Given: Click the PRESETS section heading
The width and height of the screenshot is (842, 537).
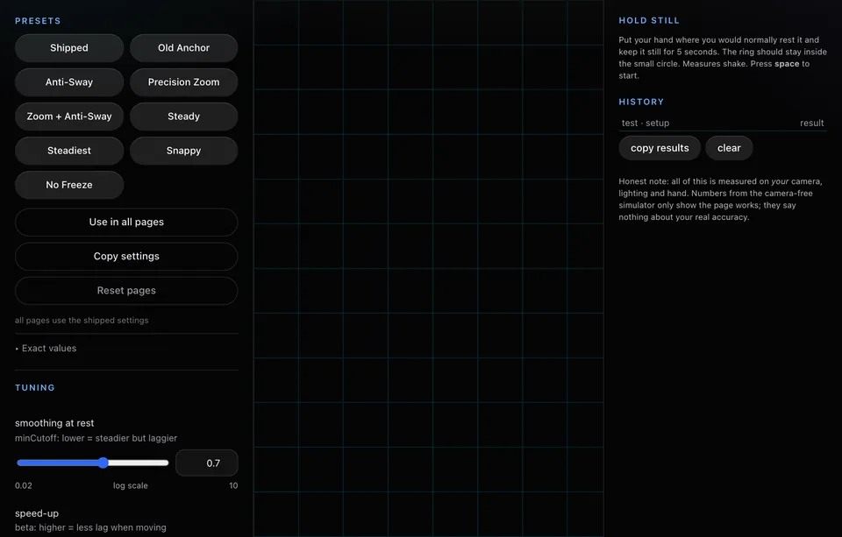Looking at the screenshot, I should (x=38, y=21).
